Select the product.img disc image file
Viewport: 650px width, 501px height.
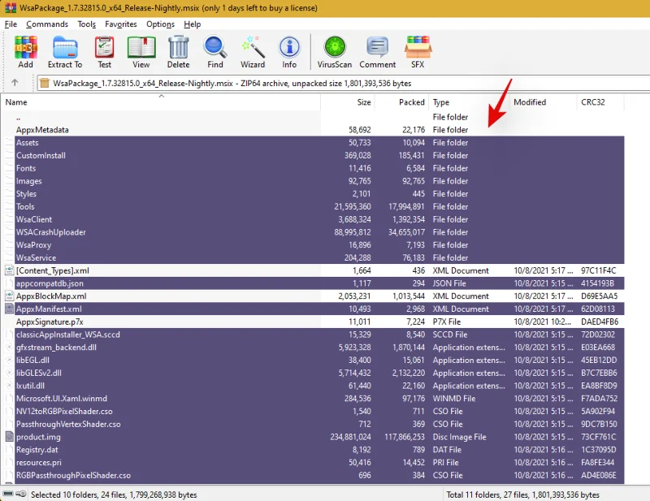click(38, 437)
